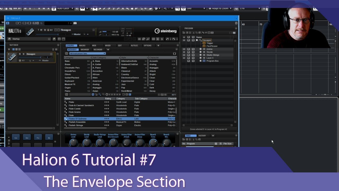Click the redo arrow in HALion toolbar
Screen dimensions: 339x191
click(173, 39)
